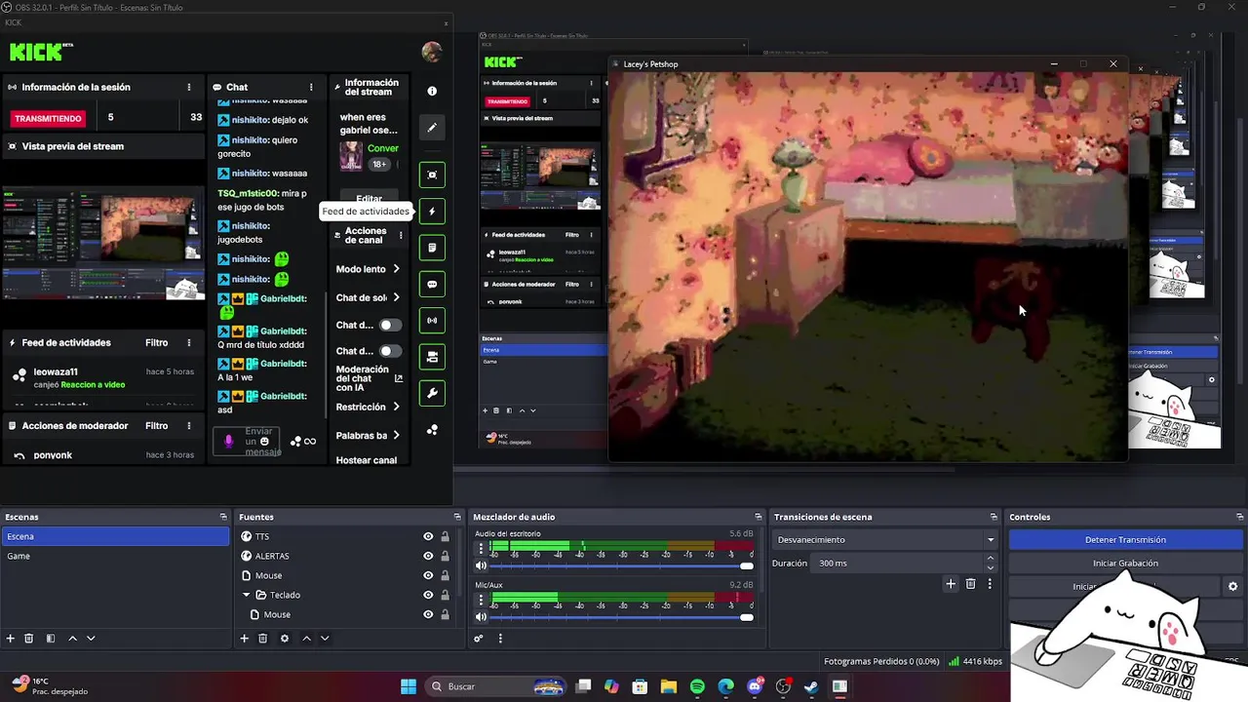
Task: Click the broadcast signal icon in Kick sidebar
Action: click(432, 321)
